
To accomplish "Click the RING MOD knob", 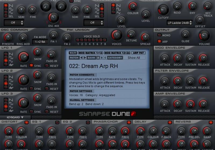I will click(x=23, y=37).
